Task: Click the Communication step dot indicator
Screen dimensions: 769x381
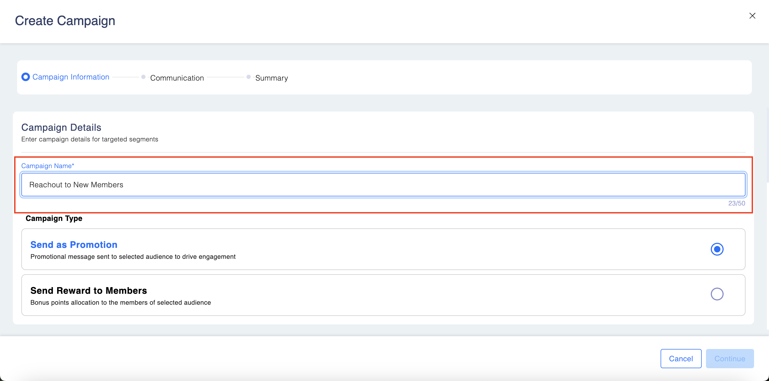Action: (x=143, y=77)
